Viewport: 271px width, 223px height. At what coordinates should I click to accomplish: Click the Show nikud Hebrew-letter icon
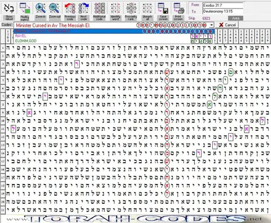pyautogui.click(x=8, y=8)
